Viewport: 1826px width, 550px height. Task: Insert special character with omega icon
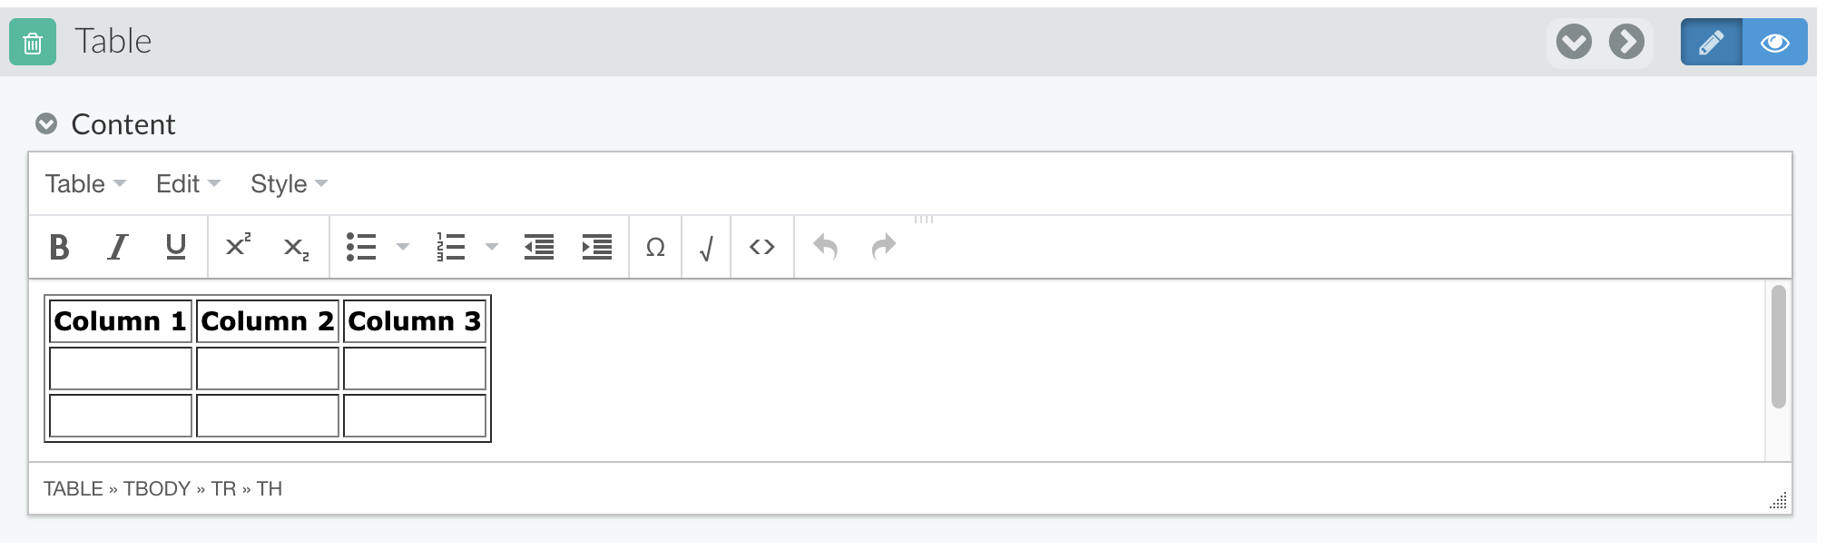(x=655, y=247)
